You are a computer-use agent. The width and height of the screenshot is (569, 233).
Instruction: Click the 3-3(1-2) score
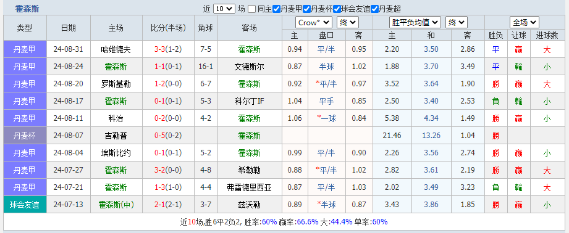click(x=168, y=49)
